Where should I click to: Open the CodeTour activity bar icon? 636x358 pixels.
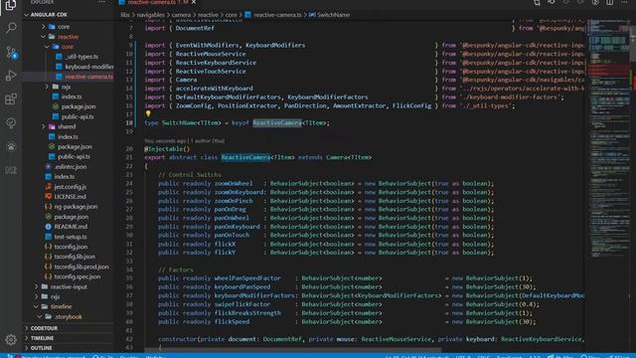[x=11, y=123]
